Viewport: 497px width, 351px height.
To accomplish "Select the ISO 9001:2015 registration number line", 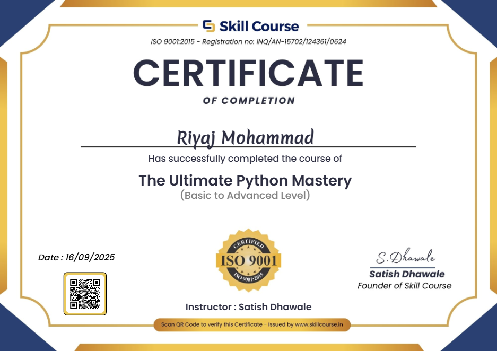I will [249, 41].
